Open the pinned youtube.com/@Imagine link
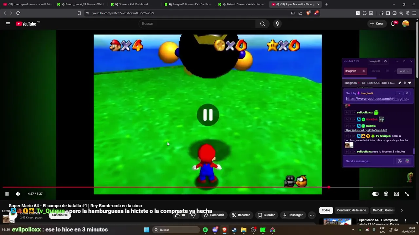This screenshot has height=235, width=419. pos(377,99)
